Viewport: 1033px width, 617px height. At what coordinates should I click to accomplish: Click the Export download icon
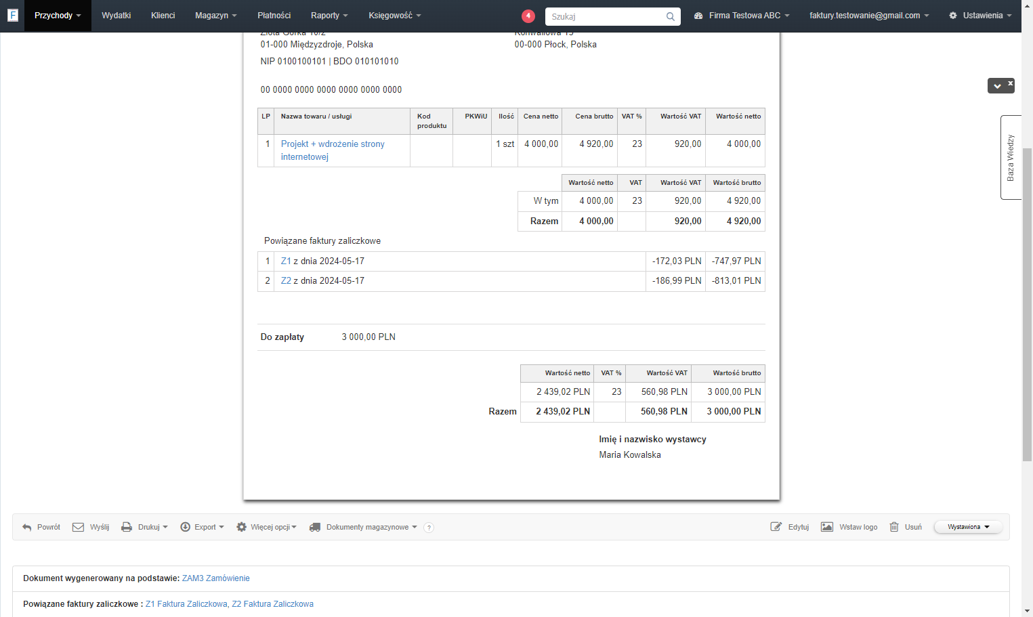(185, 527)
